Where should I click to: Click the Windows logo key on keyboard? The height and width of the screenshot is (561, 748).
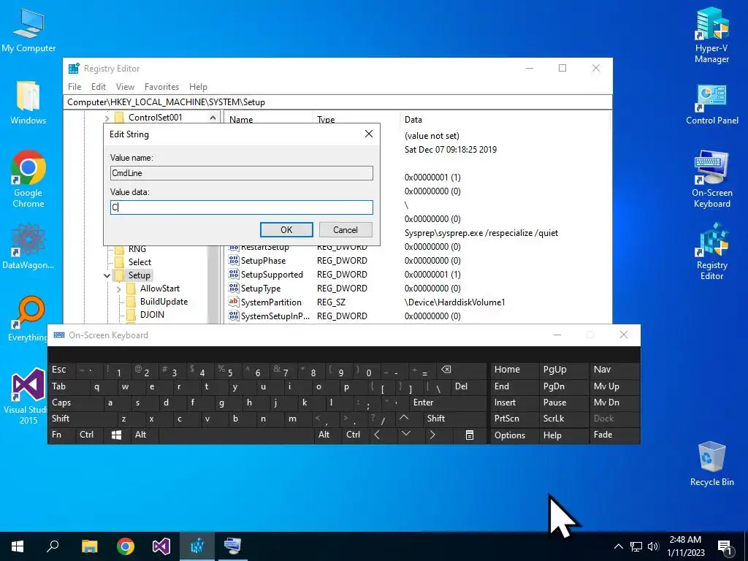(116, 435)
